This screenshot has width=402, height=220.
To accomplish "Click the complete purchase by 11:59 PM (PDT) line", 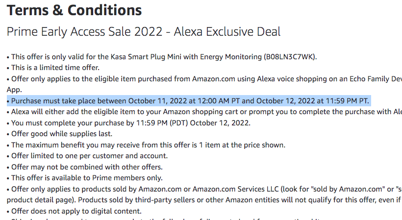I will click(x=129, y=123).
